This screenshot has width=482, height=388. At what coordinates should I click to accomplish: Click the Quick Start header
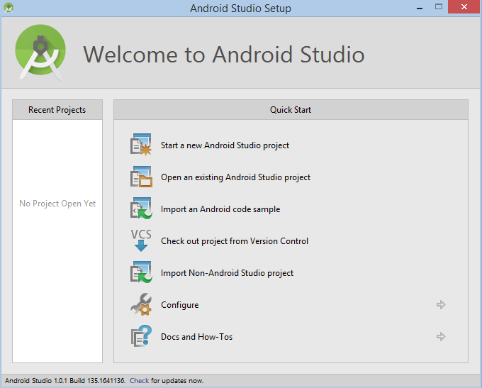291,110
